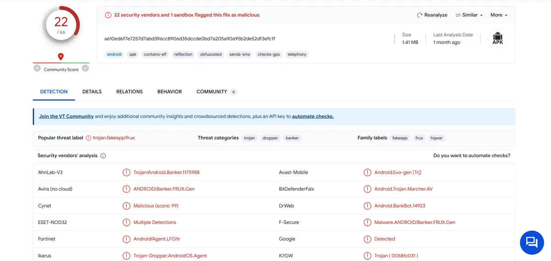This screenshot has height=261, width=551.
Task: Click the Join the VT Community link
Action: 66,117
